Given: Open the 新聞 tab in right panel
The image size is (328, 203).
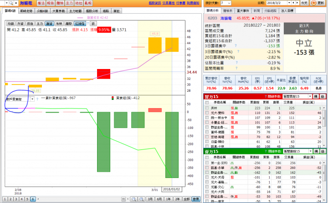Looking at the screenshot, I should tap(256, 10).
